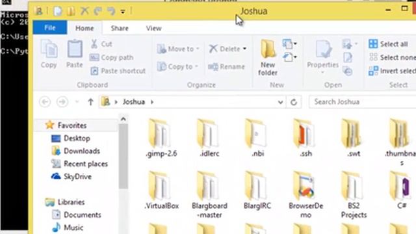Click the Refresh button

coord(293,102)
